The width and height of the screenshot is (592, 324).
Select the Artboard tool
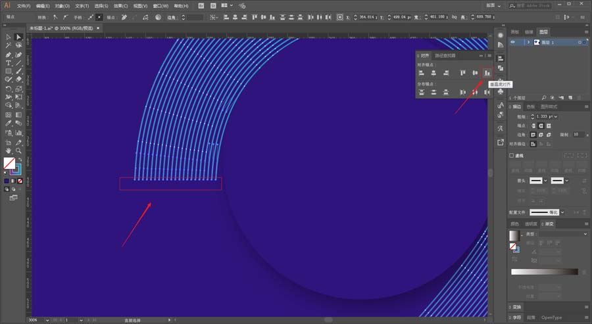point(9,142)
